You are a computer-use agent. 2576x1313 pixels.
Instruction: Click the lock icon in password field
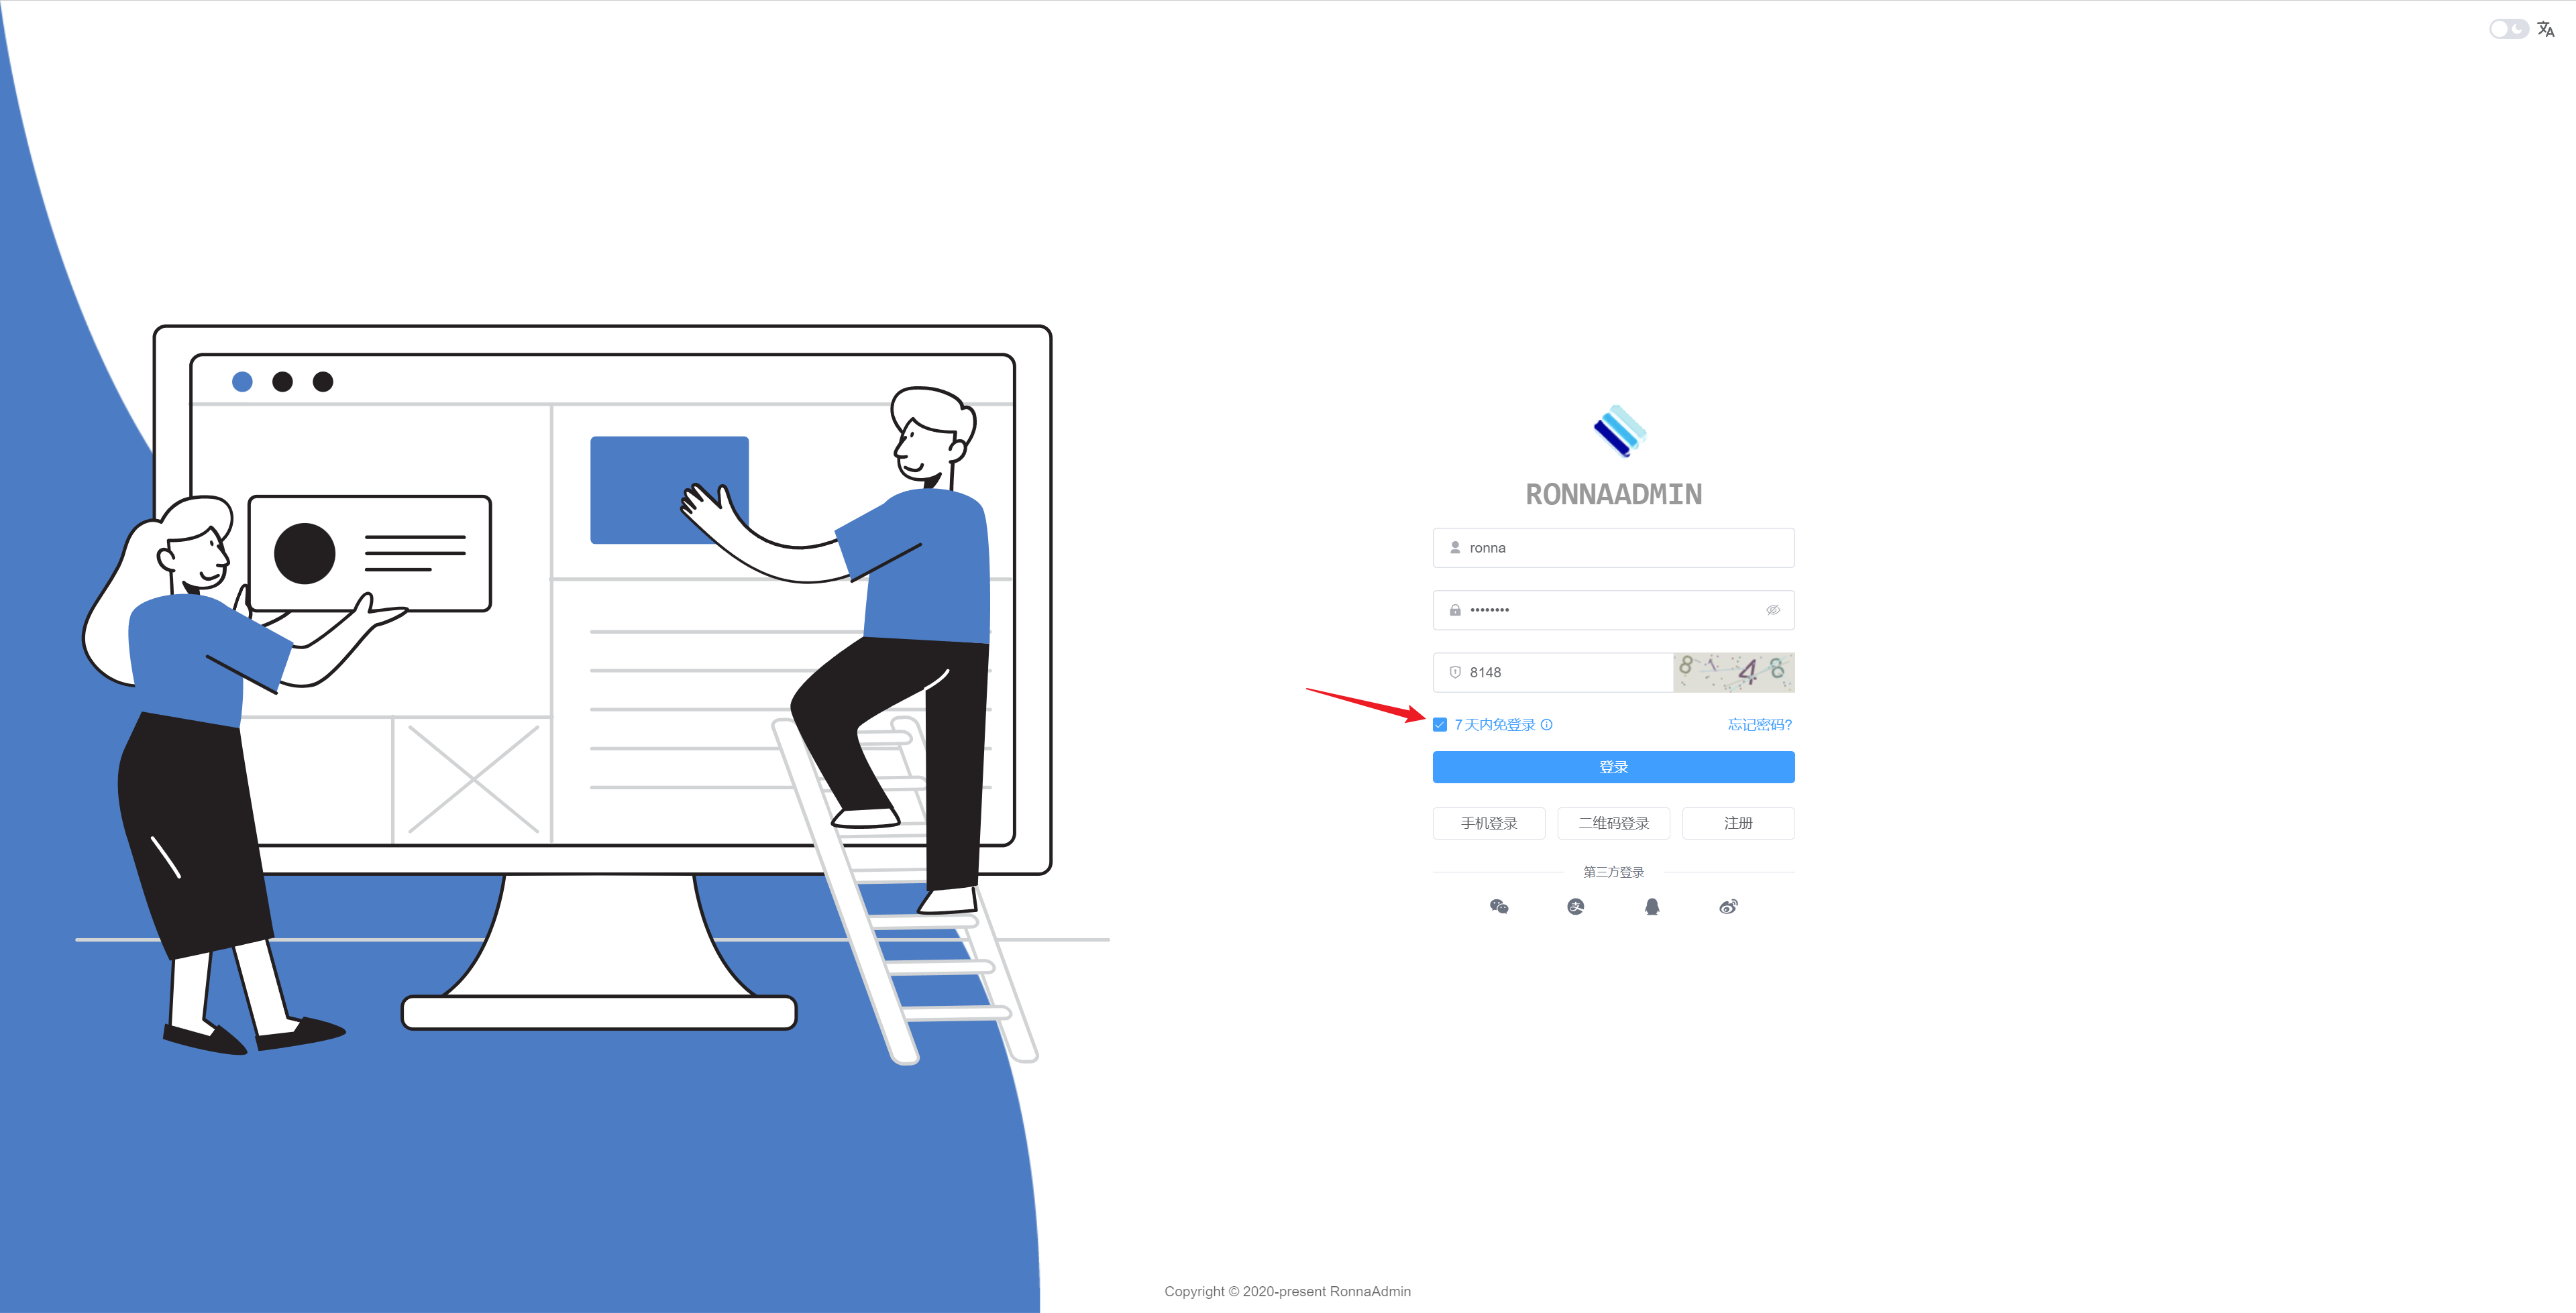(x=1455, y=610)
